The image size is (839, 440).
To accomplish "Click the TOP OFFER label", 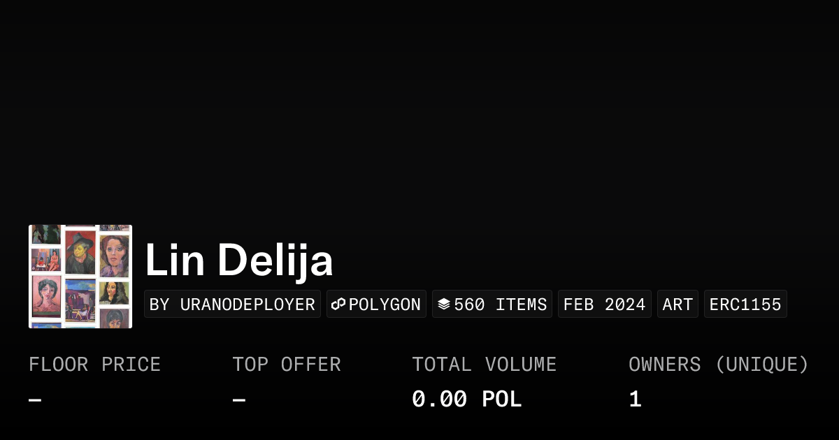I will 286,365.
